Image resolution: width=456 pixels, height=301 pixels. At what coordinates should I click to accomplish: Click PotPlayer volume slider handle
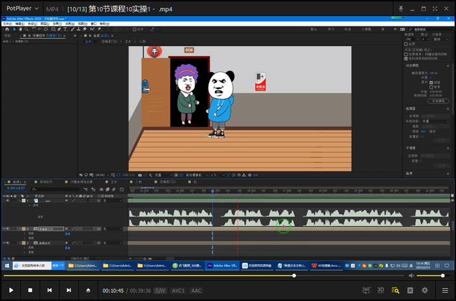(x=442, y=276)
